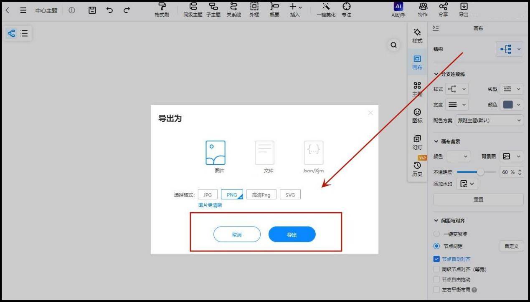The height and width of the screenshot is (302, 530).
Task: Choose JPG format
Action: 208,195
